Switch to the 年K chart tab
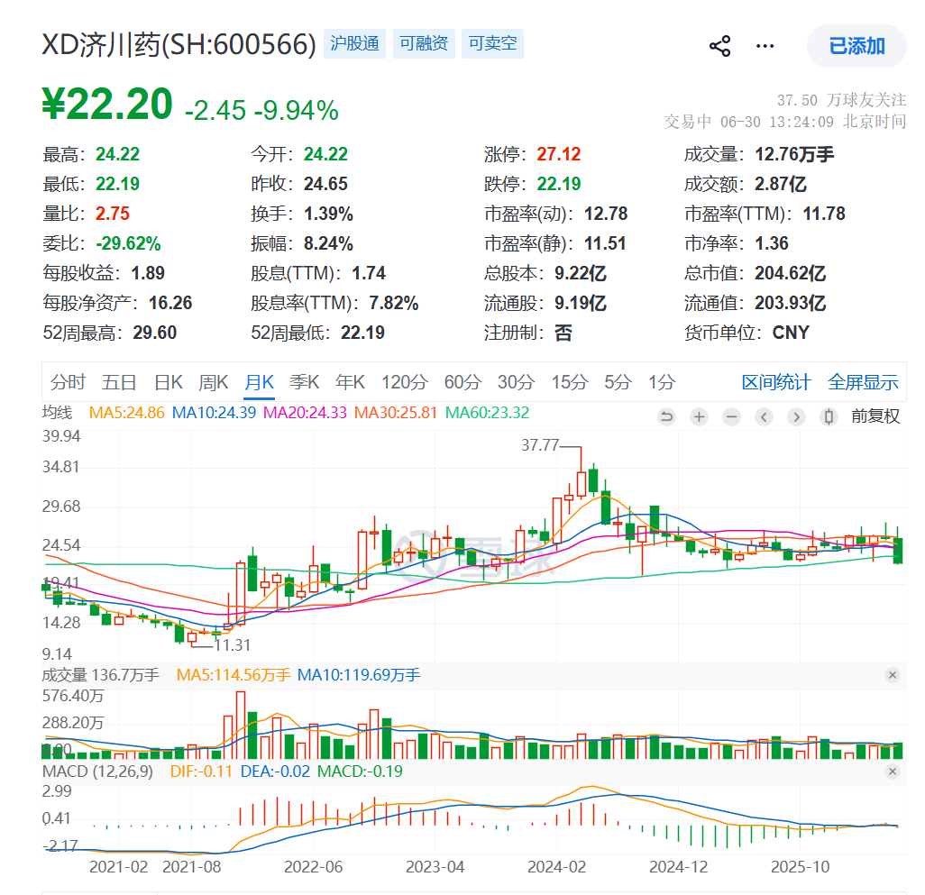This screenshot has height=895, width=925. 351,382
